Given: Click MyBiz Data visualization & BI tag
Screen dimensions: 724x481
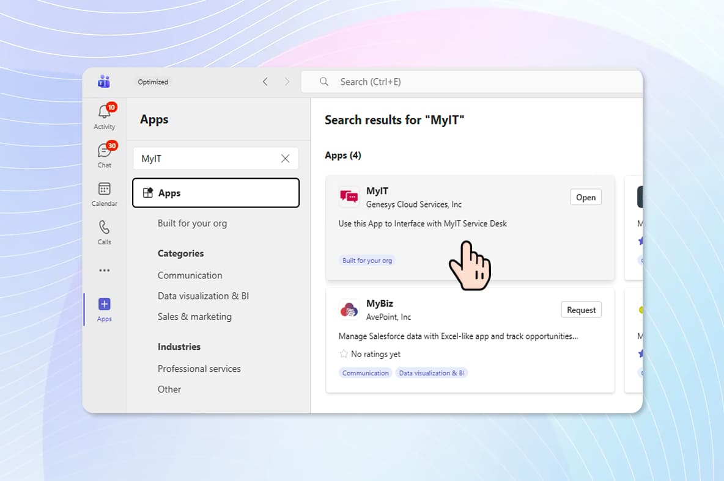Looking at the screenshot, I should point(431,373).
